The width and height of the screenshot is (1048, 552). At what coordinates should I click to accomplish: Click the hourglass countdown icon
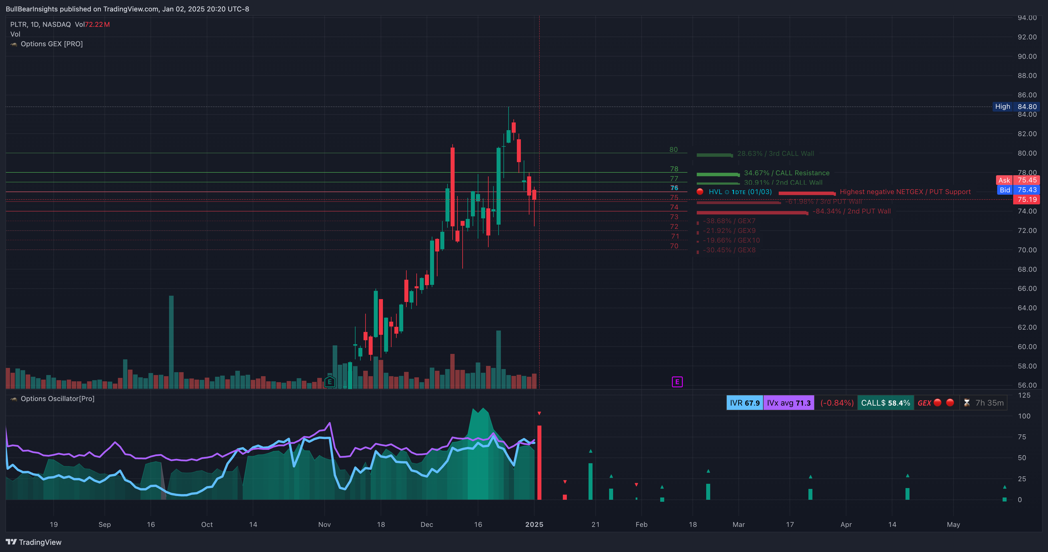point(967,403)
